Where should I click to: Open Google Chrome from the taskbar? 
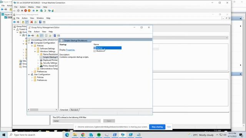[83, 135]
